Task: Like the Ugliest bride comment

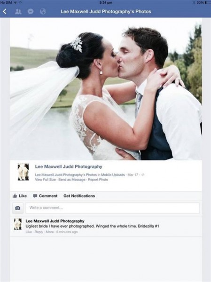Action: pyautogui.click(x=29, y=232)
